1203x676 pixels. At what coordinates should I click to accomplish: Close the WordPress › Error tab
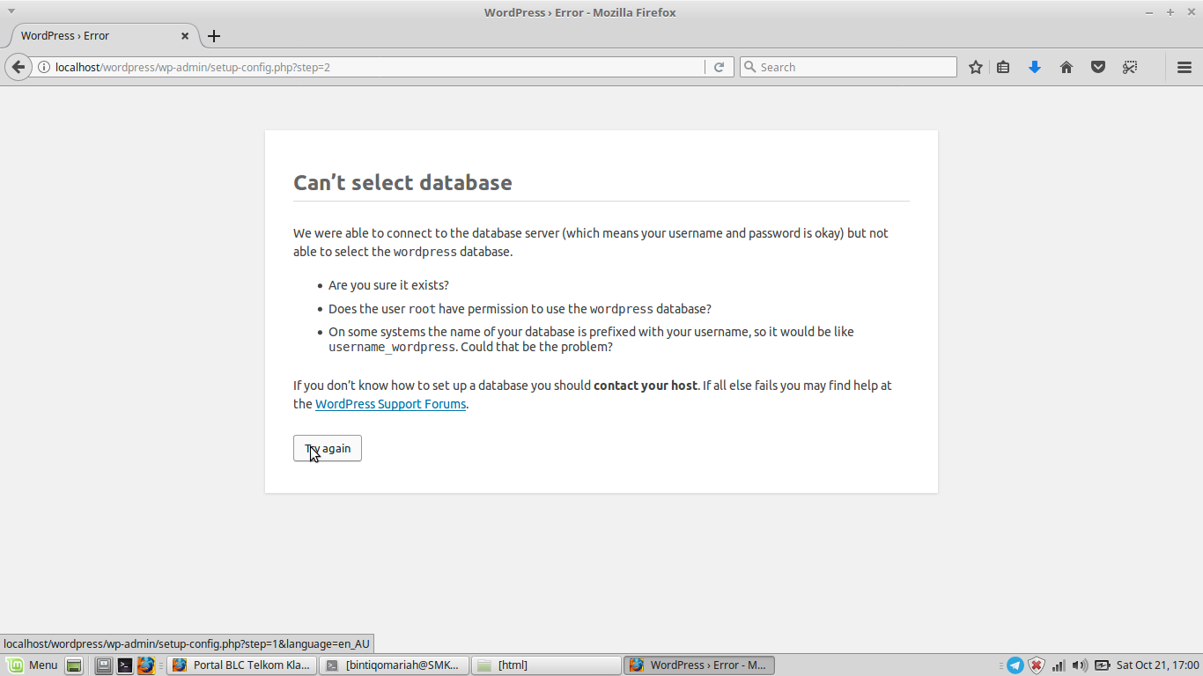tap(185, 36)
